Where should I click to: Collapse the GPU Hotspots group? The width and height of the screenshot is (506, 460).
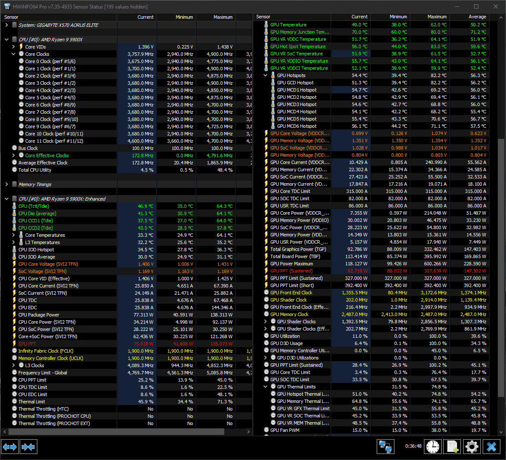[265, 75]
